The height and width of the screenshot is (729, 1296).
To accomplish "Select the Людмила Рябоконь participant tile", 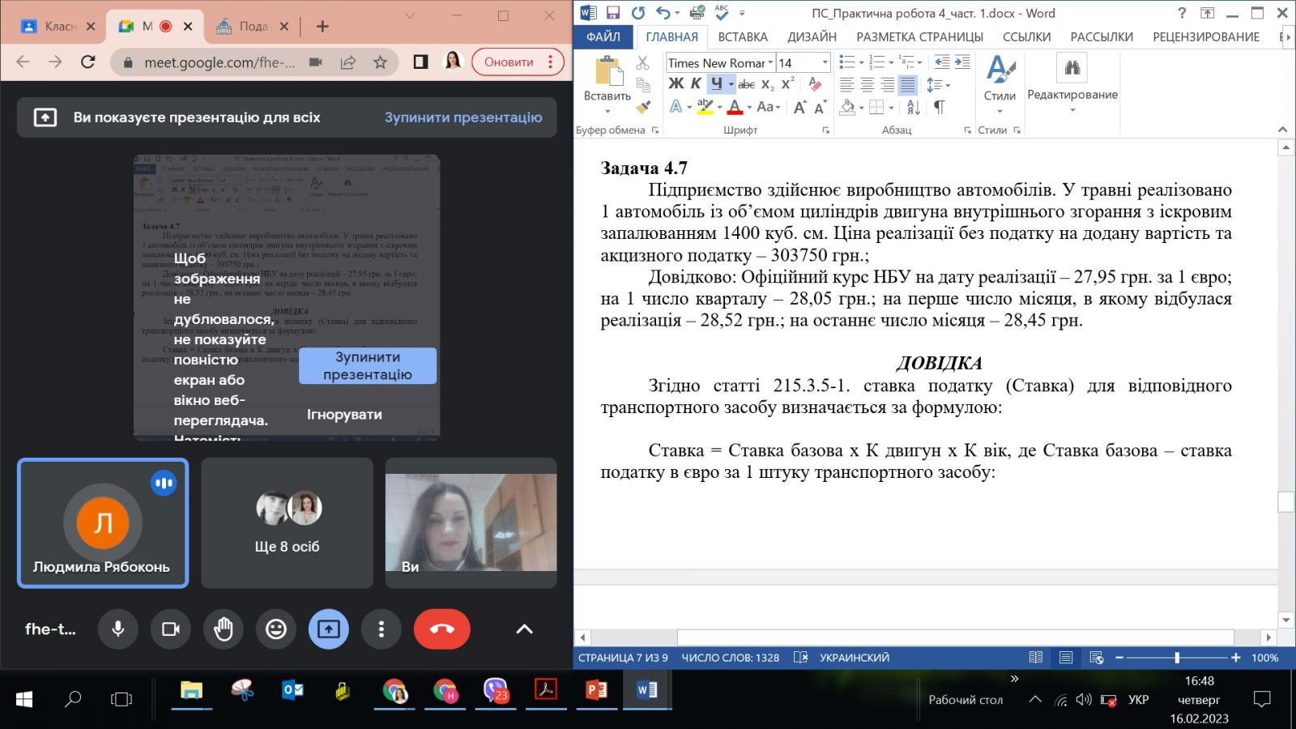I will click(x=103, y=523).
